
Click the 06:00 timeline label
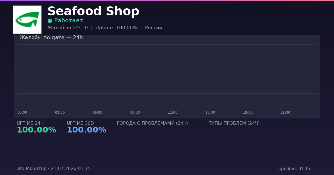coord(97,112)
